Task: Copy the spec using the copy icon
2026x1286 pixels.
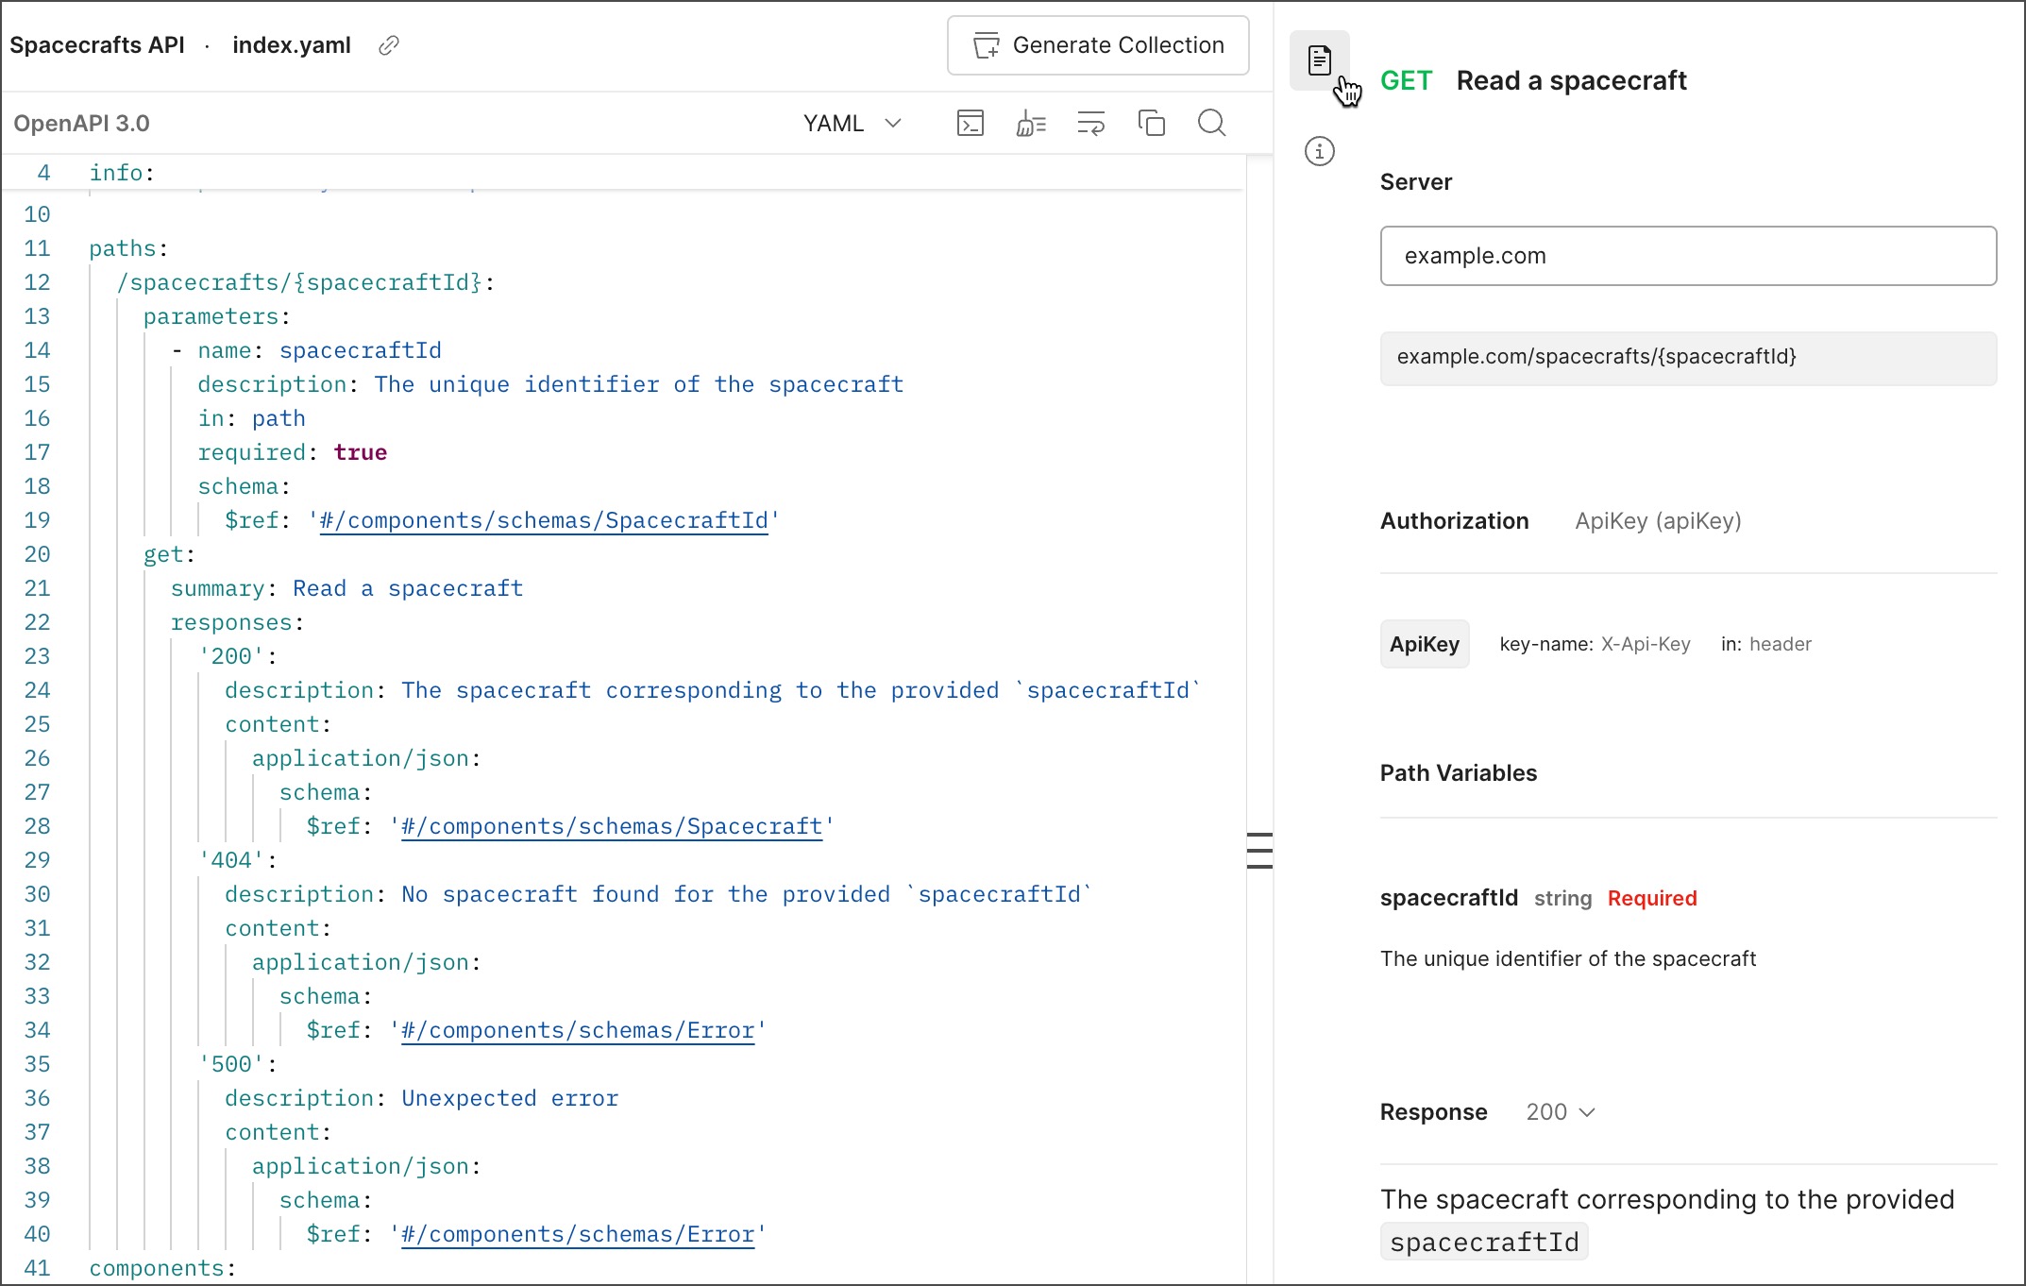Action: [1152, 123]
